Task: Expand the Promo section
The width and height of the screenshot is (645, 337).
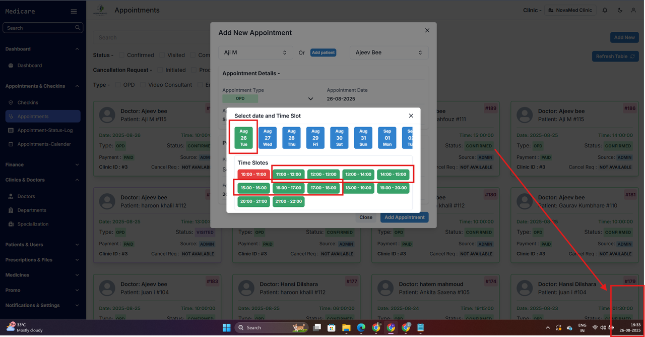Action: (77, 290)
